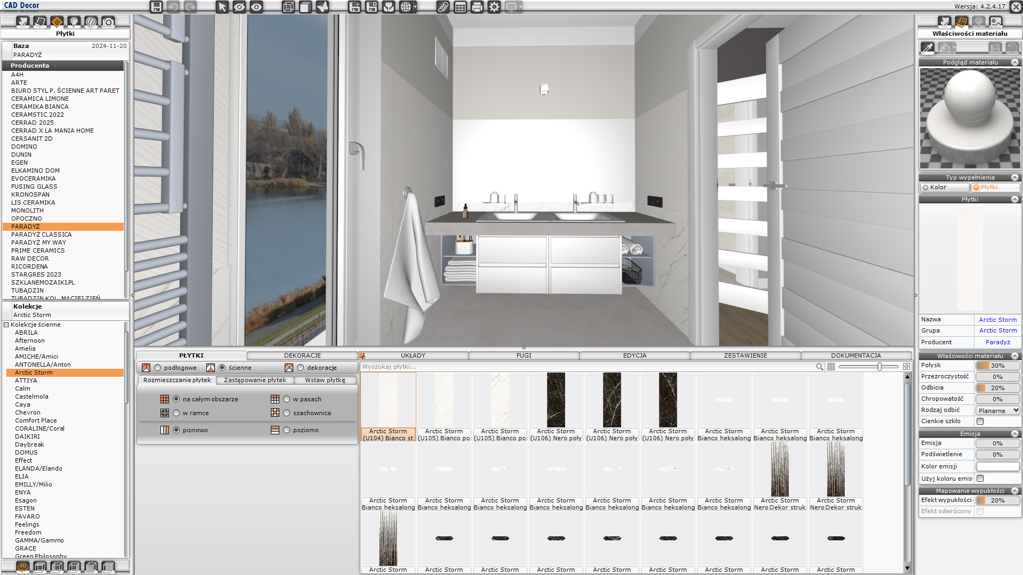This screenshot has height=575, width=1023.
Task: Collapse the 'Kolekcje ścienne' tree node
Action: point(6,325)
